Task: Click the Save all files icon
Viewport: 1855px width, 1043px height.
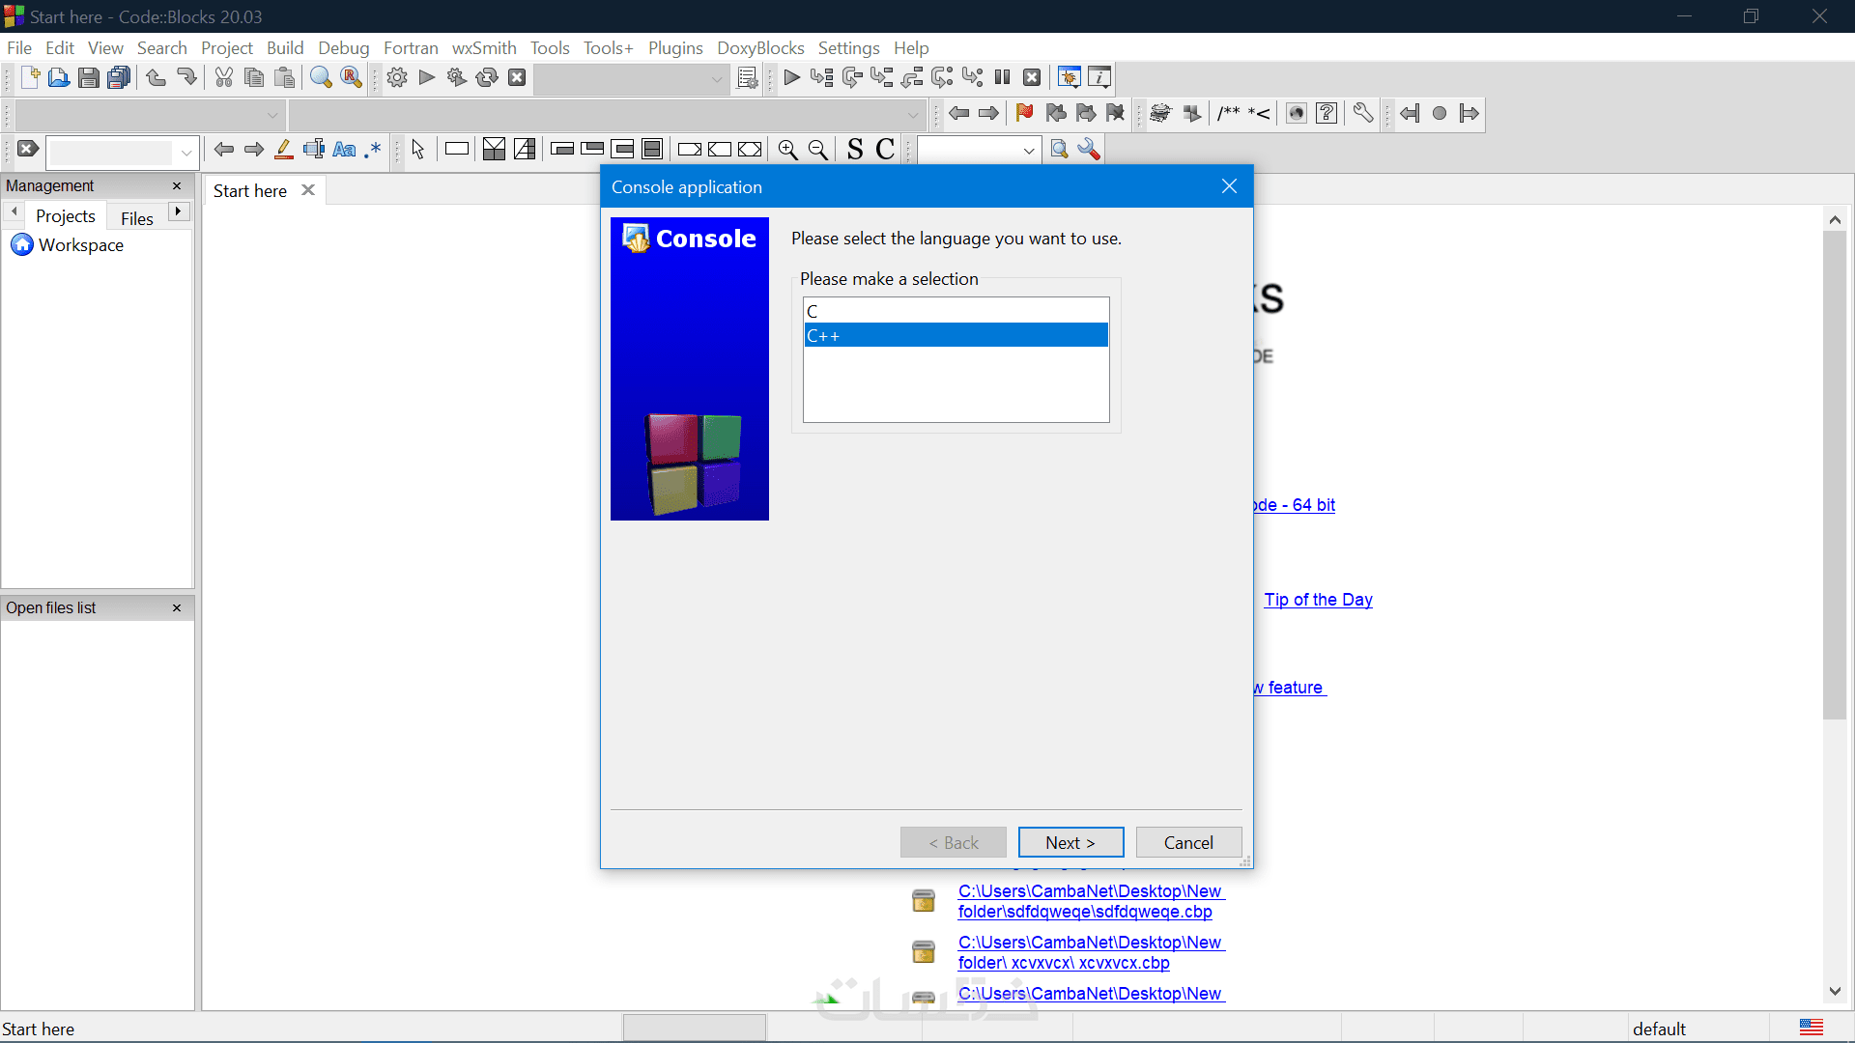Action: [119, 77]
